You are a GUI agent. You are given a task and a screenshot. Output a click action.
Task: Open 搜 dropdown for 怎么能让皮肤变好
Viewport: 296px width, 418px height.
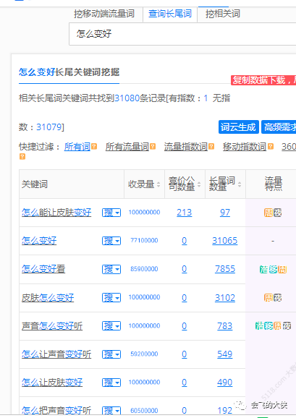[111, 213]
